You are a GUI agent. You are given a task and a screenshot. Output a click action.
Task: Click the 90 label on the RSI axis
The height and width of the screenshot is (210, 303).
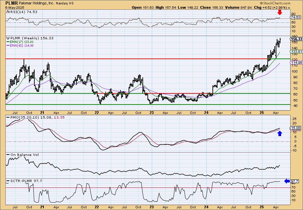(x=294, y=14)
